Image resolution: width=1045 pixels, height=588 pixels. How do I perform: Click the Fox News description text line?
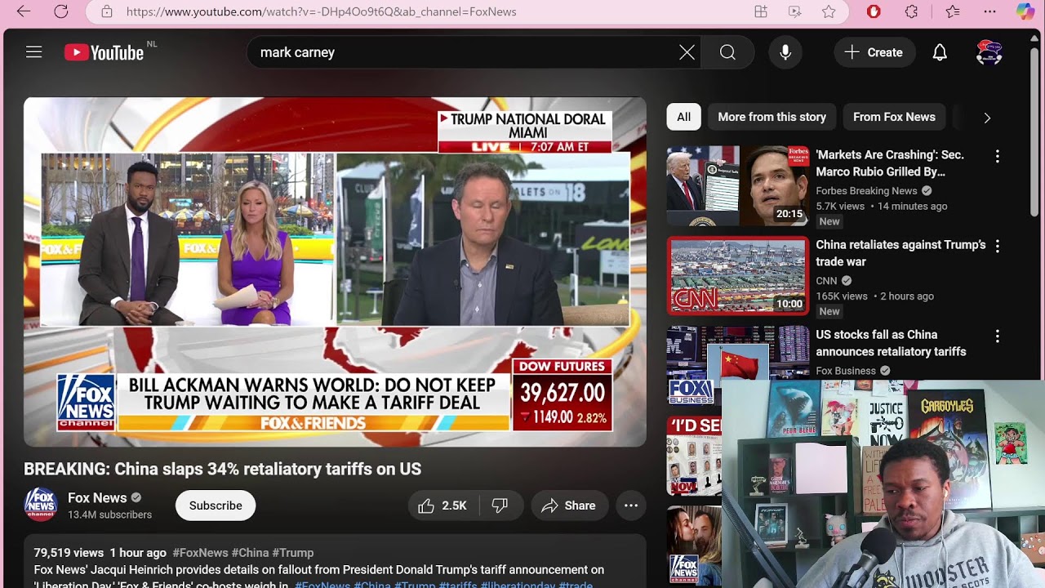coord(319,569)
